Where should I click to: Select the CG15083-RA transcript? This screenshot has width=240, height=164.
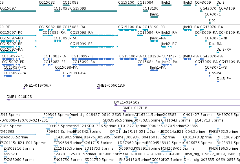tap(67, 30)
